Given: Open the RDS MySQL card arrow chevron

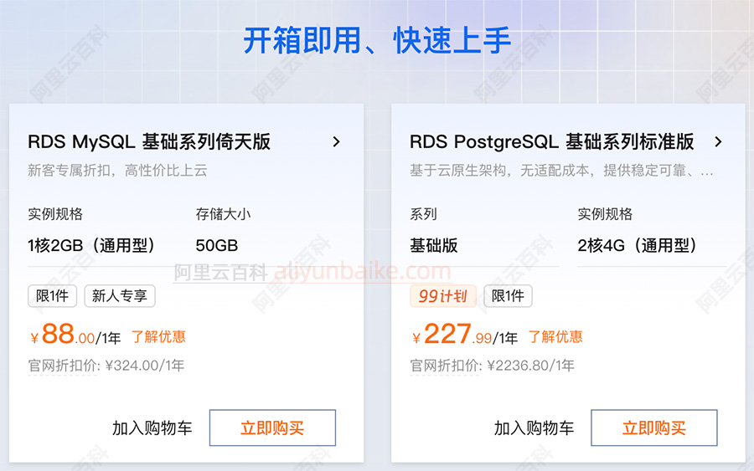Looking at the screenshot, I should pyautogui.click(x=337, y=142).
